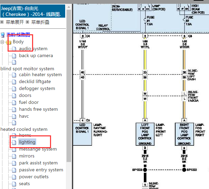Click the computer icon at tree root

click(3, 35)
